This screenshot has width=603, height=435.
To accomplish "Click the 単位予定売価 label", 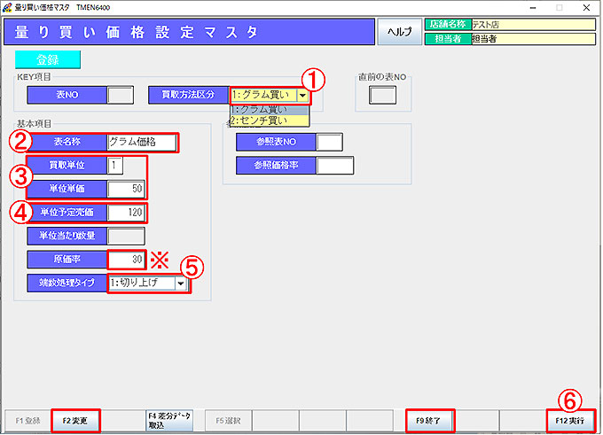I will [x=67, y=213].
